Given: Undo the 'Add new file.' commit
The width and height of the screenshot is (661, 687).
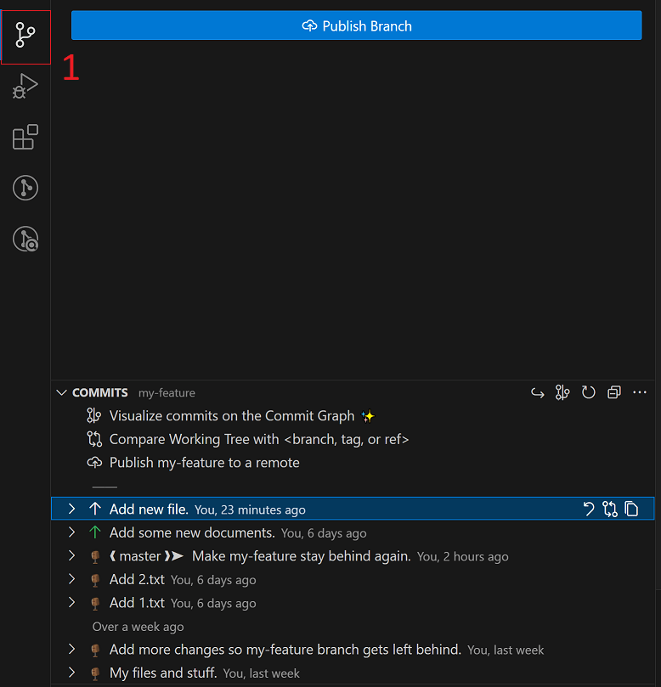Looking at the screenshot, I should (589, 510).
